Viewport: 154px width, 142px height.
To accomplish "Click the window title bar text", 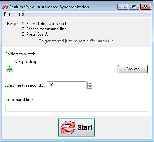I will tap(49, 7).
